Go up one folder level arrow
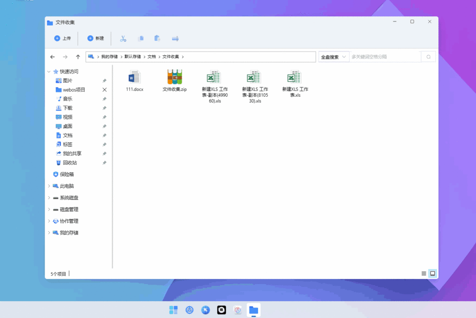This screenshot has height=318, width=476. pos(78,57)
